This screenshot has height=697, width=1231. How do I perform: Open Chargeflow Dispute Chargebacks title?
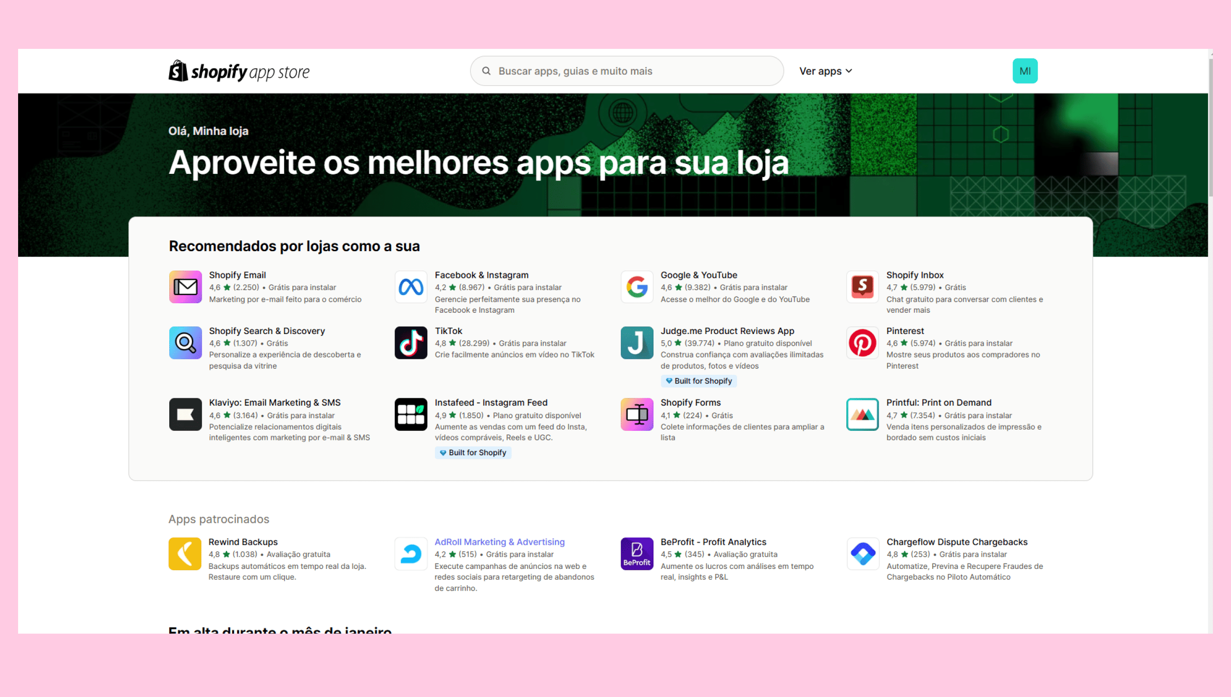(x=957, y=542)
